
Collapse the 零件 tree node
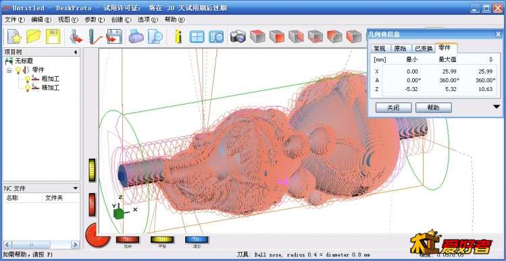coord(9,70)
